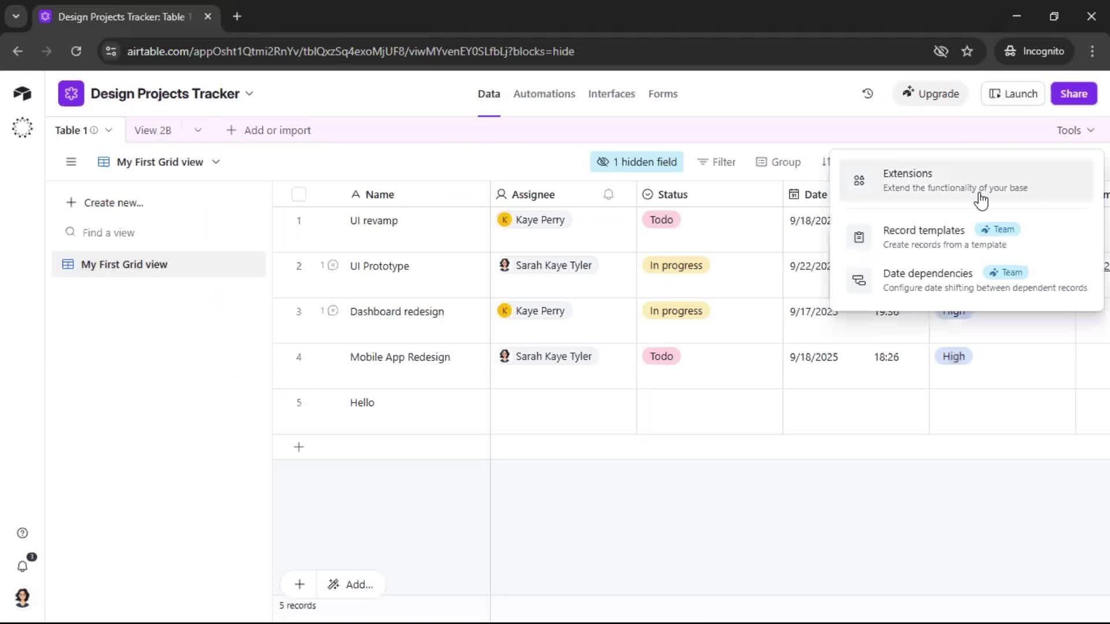Click Create new view

click(x=105, y=203)
